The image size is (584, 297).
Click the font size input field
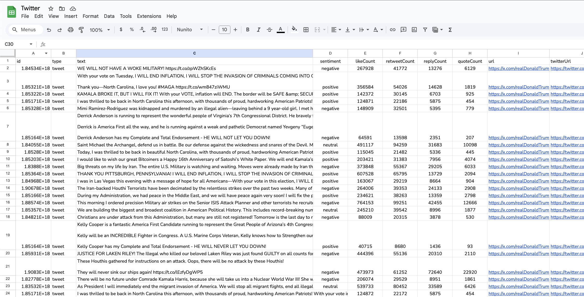point(224,30)
